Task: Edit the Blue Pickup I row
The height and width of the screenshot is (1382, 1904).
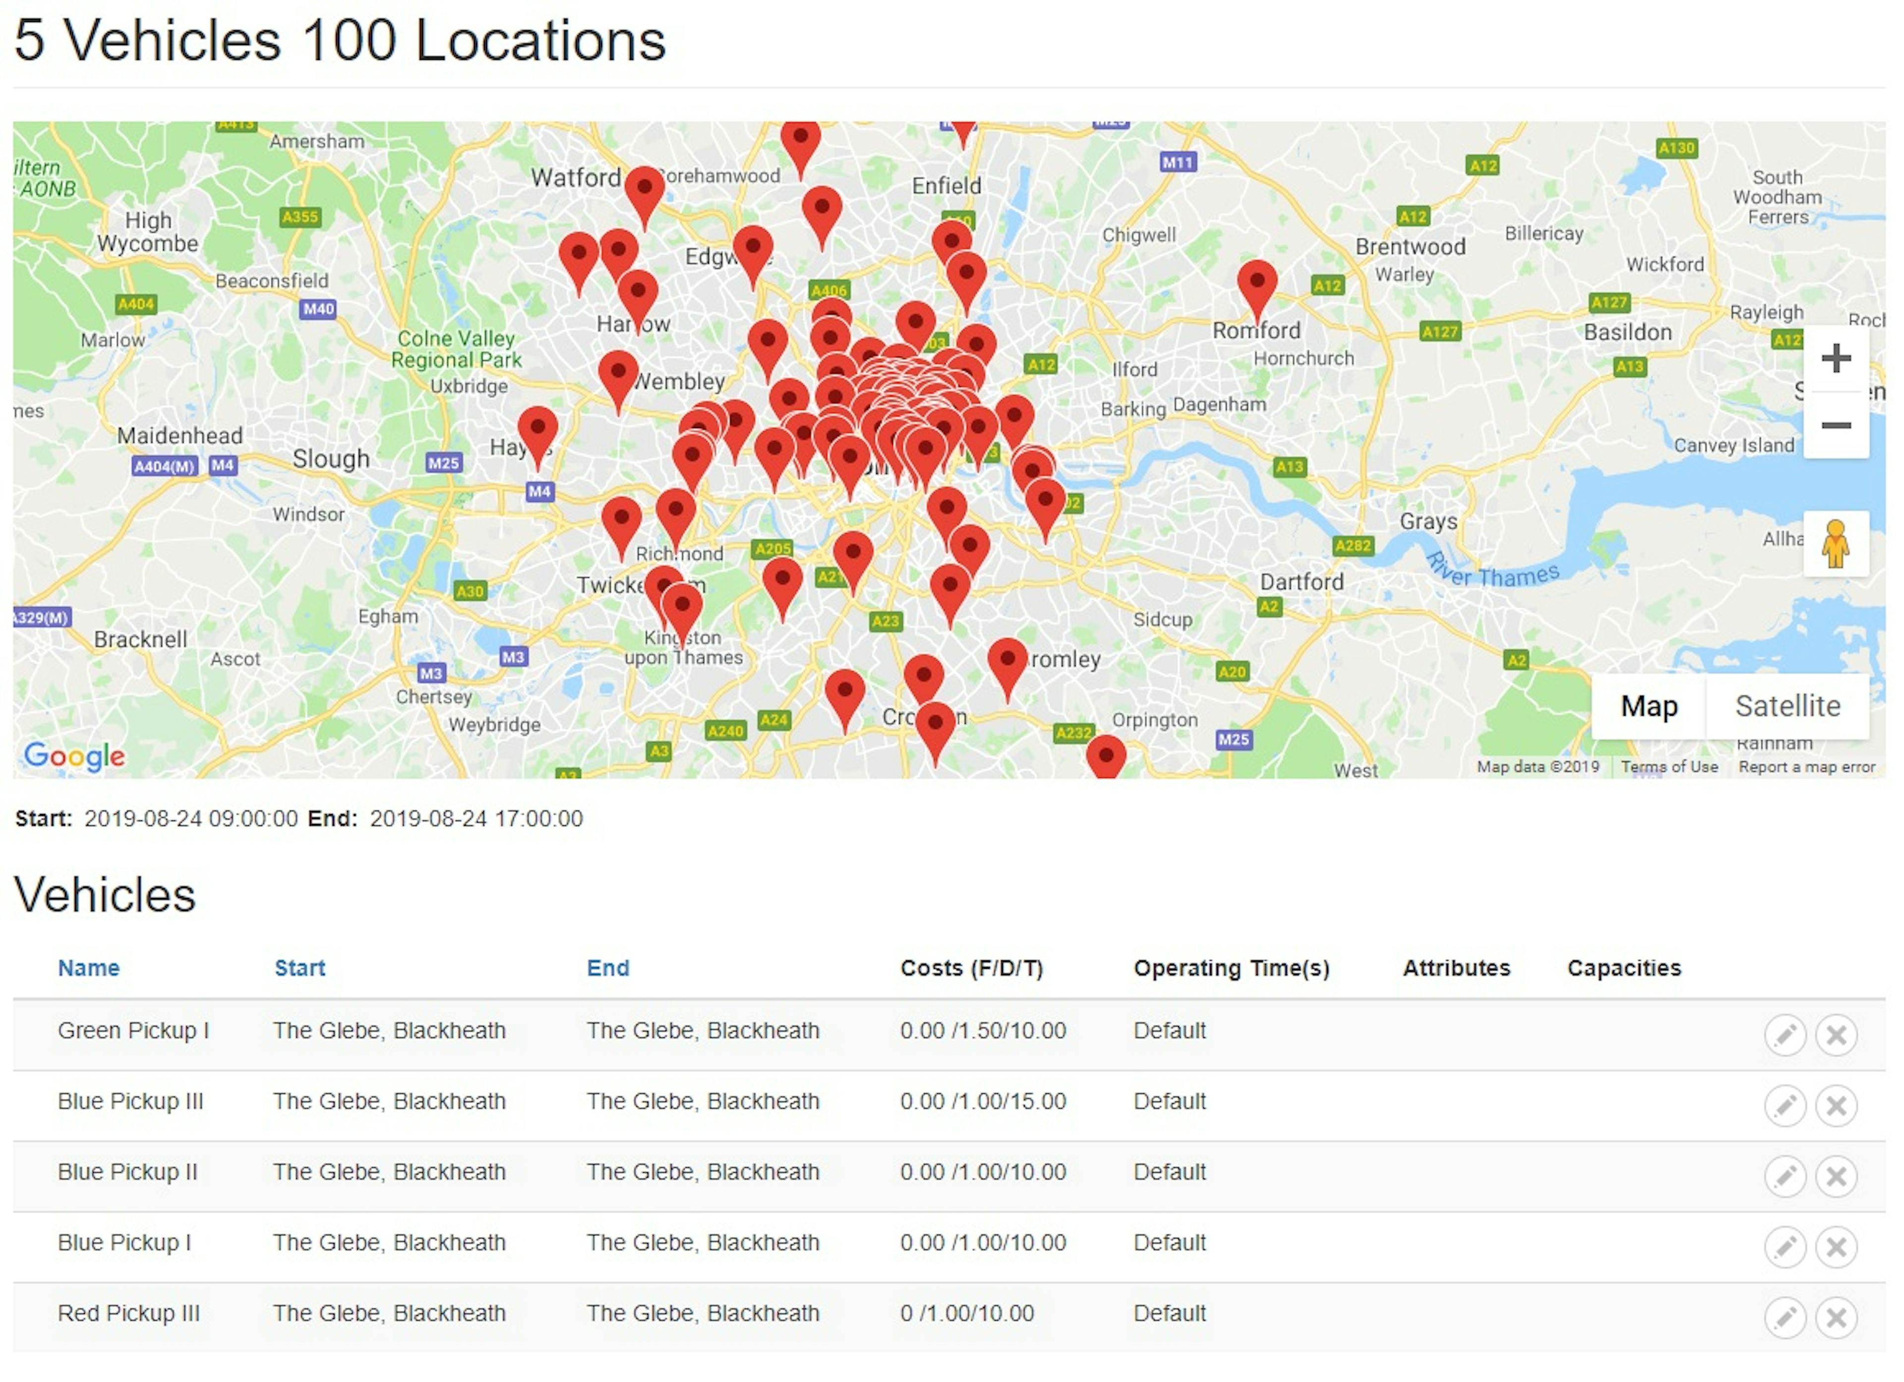Action: 1785,1246
